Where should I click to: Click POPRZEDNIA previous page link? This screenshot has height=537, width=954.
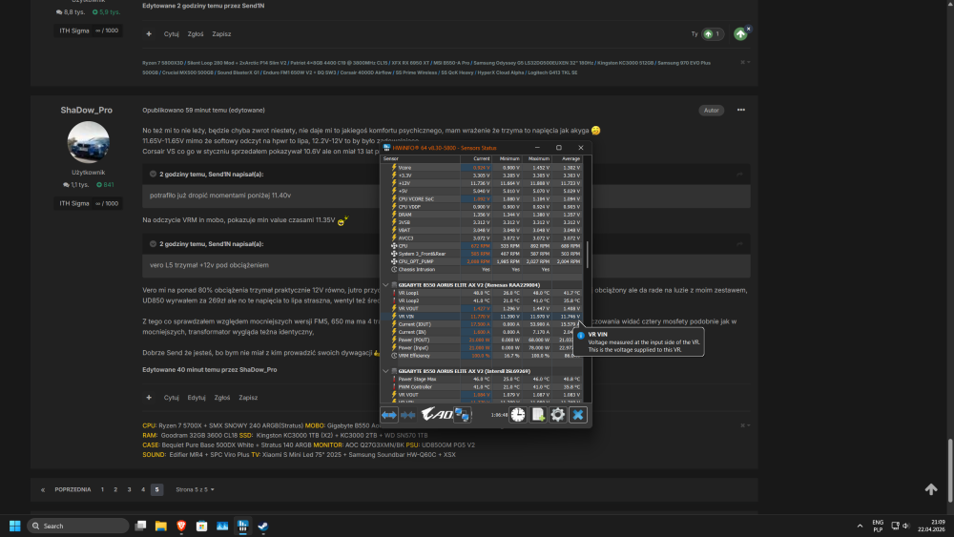73,489
